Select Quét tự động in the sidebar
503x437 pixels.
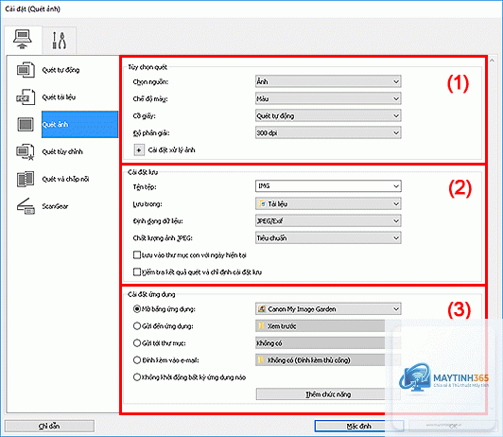61,70
